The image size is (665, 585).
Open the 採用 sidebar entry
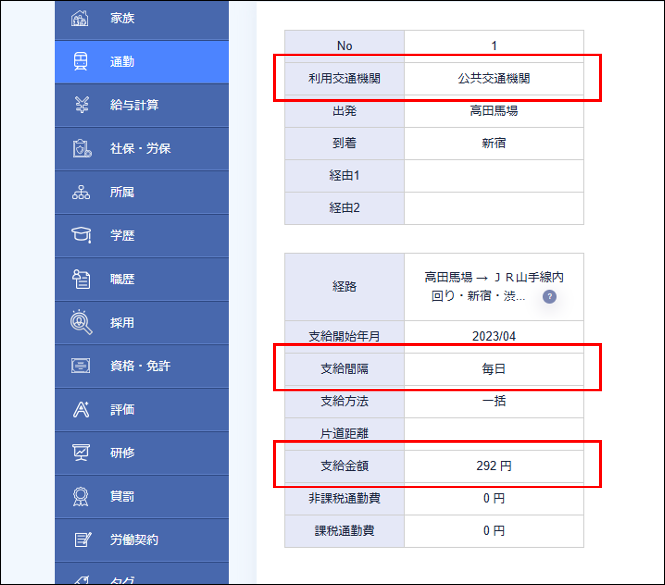pos(142,323)
